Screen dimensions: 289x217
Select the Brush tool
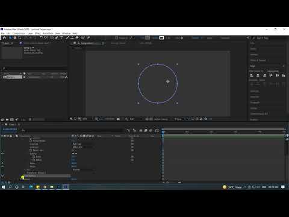[67, 38]
